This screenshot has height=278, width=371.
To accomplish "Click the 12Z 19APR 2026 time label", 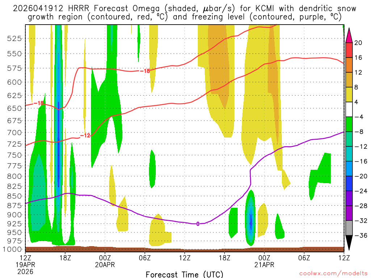I will coord(25,265).
